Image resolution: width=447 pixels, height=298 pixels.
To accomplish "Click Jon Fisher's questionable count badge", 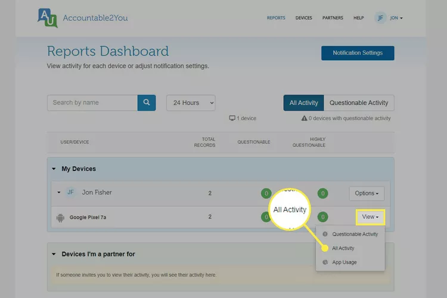I will pyautogui.click(x=266, y=193).
